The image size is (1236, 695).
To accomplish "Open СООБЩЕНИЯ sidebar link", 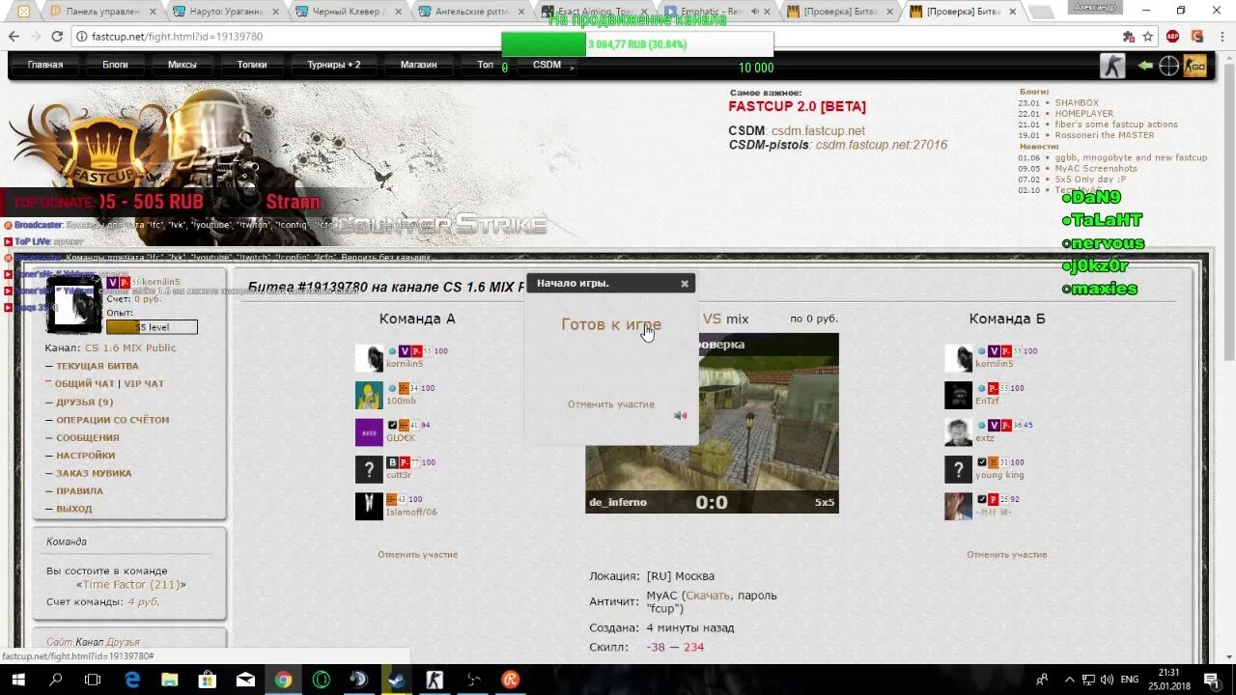I will click(x=87, y=437).
